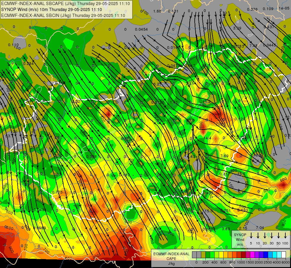Click the '6.27' value on the map

pos(157,84)
